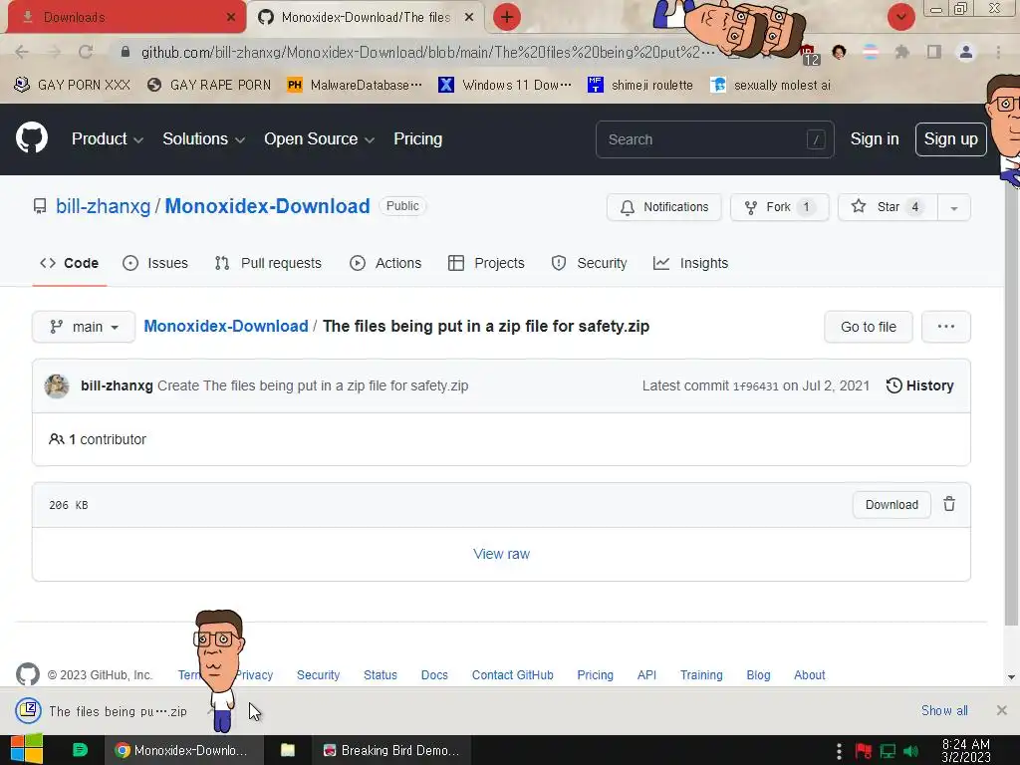
Task: Click the View raw link
Action: 501,554
